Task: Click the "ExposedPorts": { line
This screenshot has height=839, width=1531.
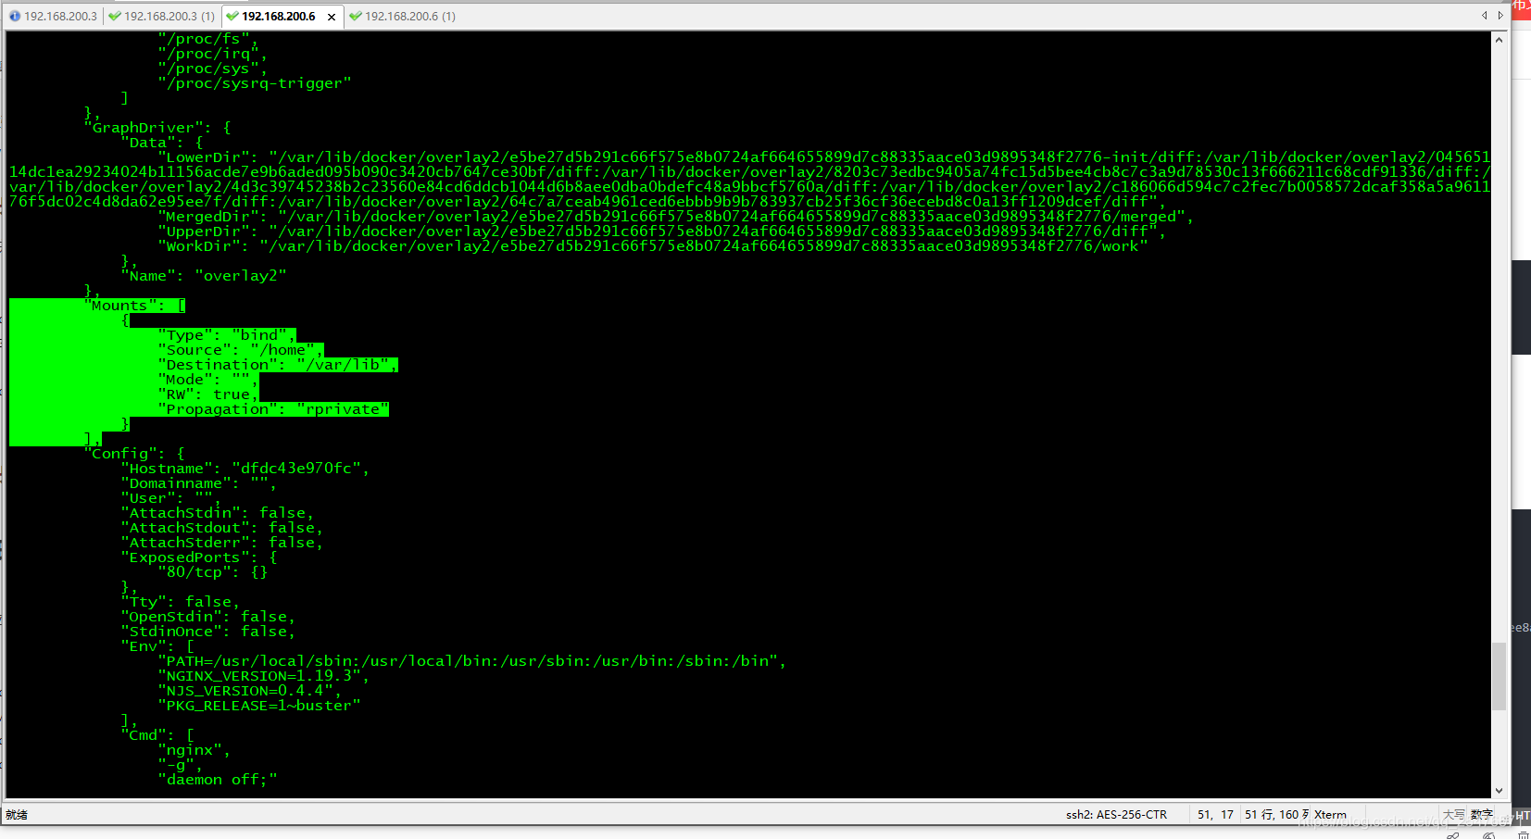Action: pos(199,557)
